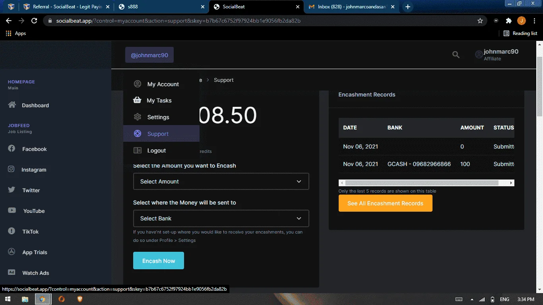
Task: Click the amount 100 cell
Action: 465,164
